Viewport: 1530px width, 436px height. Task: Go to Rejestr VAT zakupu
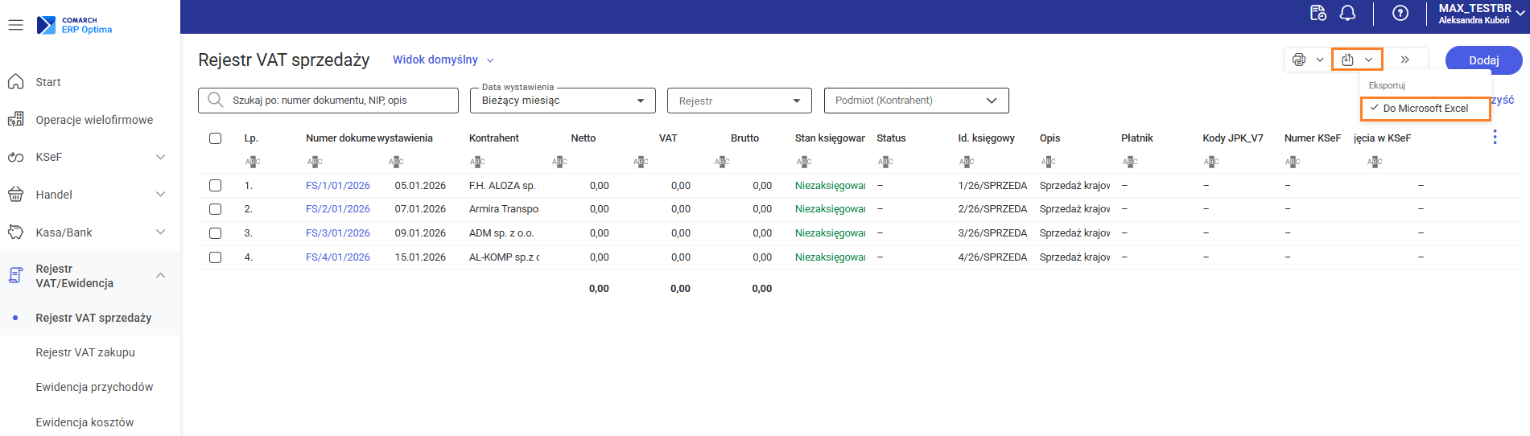(85, 352)
